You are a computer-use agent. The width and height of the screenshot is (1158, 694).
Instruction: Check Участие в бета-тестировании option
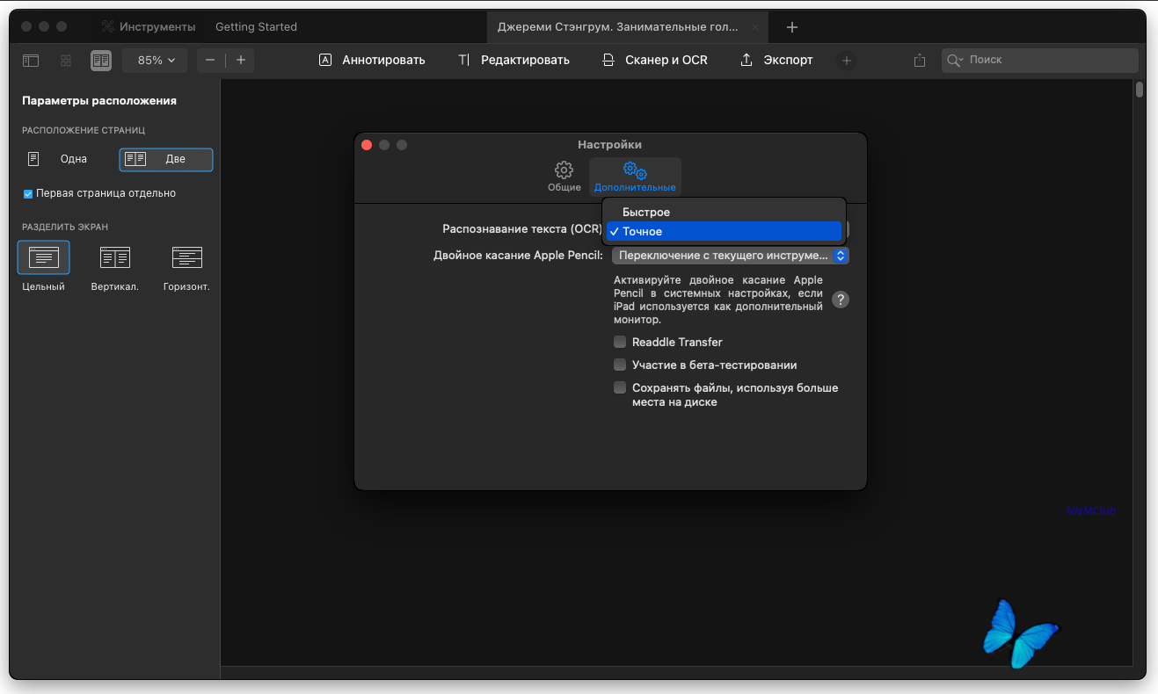tap(620, 365)
